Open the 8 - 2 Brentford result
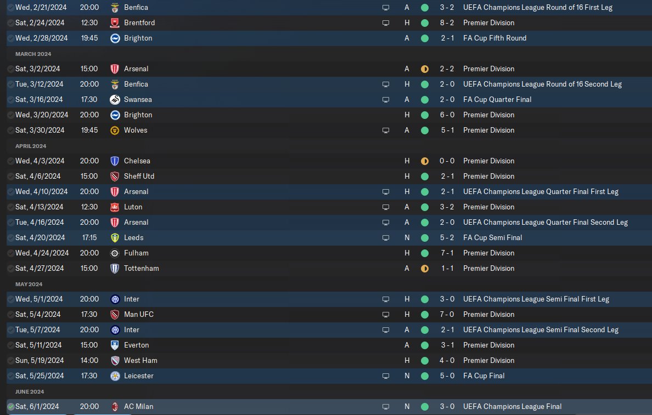 [446, 23]
